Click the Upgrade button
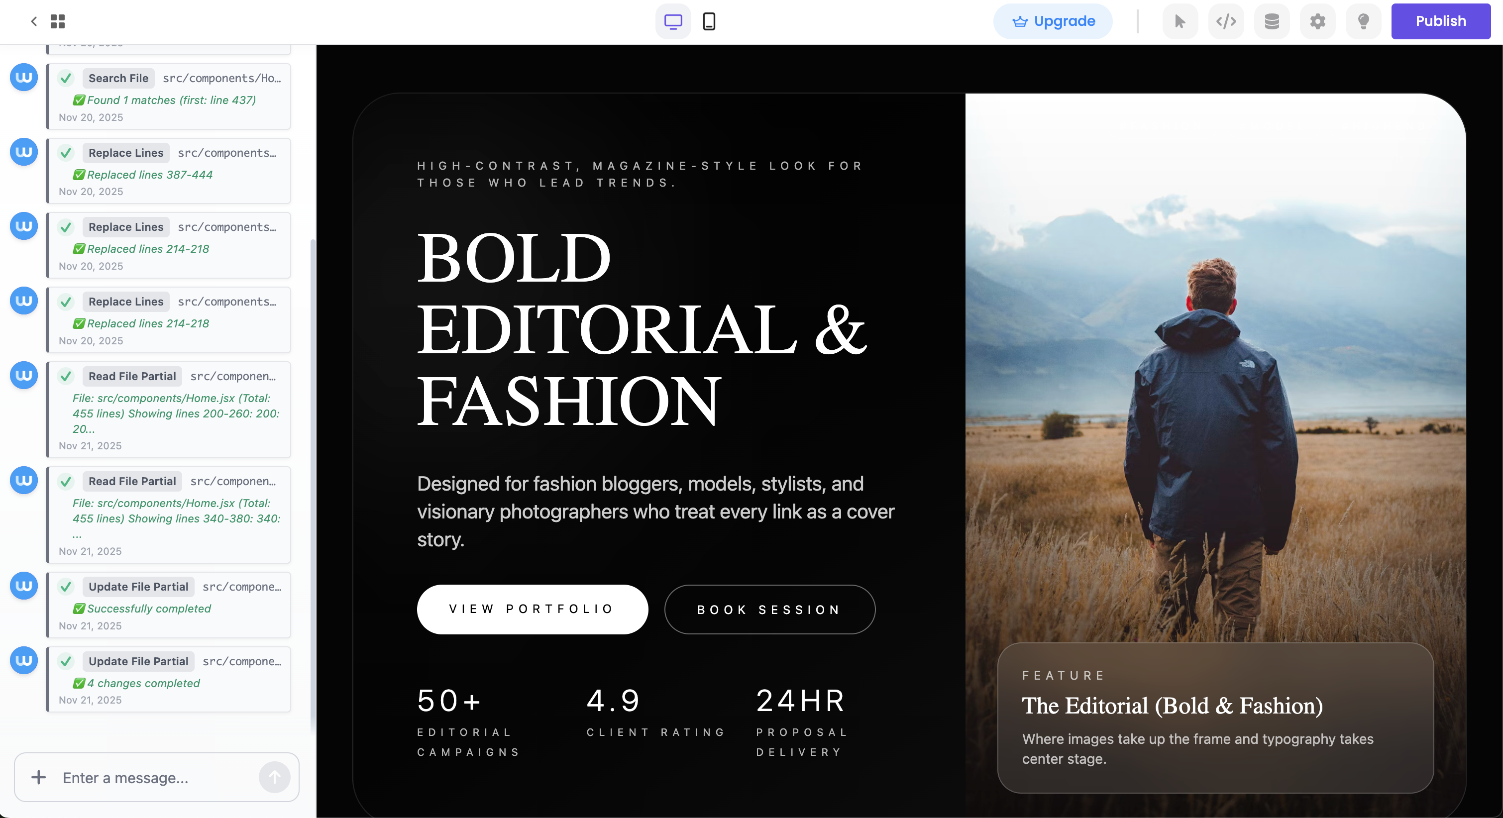 pos(1053,21)
